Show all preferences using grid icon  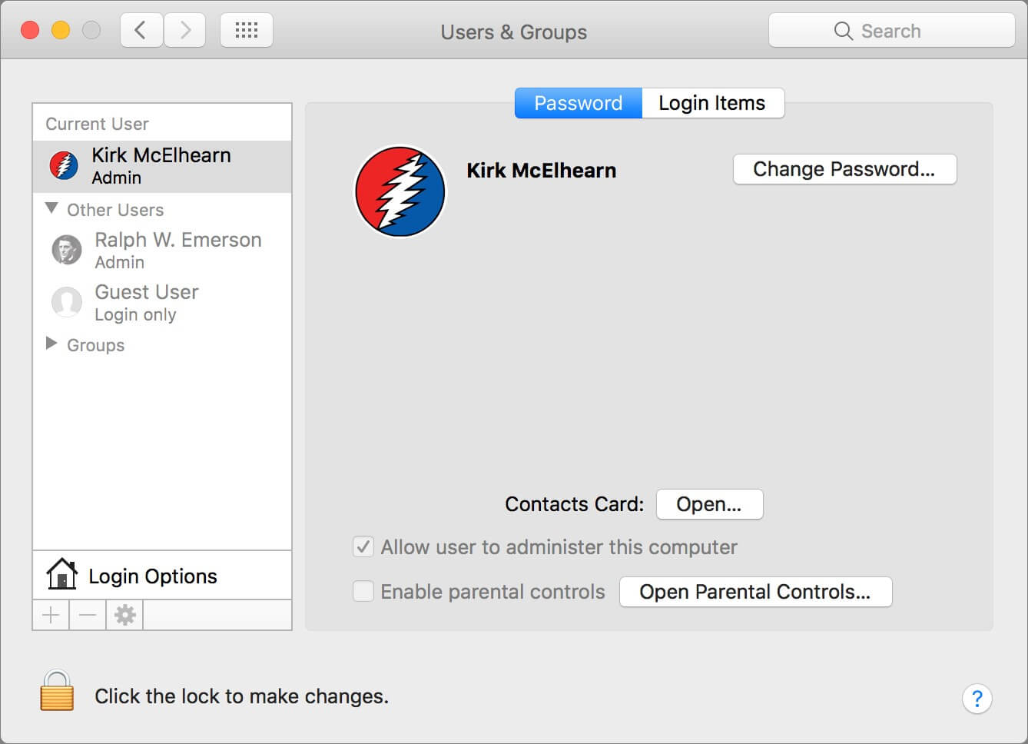(246, 31)
